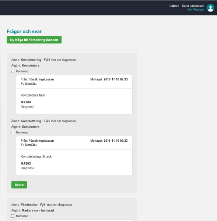Open the Om Webcert link
This screenshot has height=221, width=217.
[x=196, y=10]
